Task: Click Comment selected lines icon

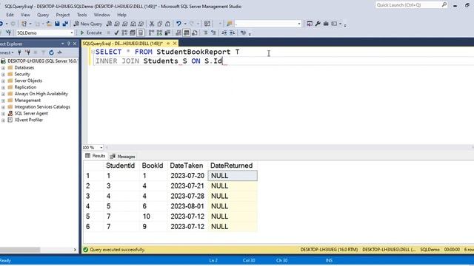Action: 205,33
